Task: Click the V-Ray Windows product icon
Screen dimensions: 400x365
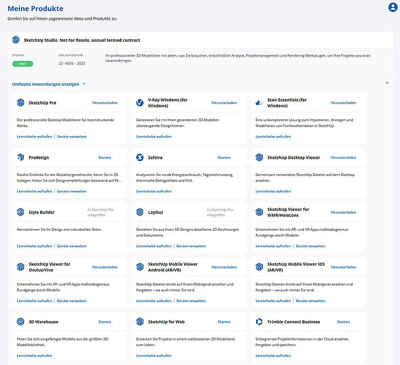Action: tap(140, 103)
